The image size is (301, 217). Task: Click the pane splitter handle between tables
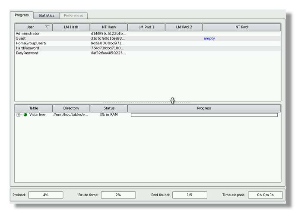172,101
